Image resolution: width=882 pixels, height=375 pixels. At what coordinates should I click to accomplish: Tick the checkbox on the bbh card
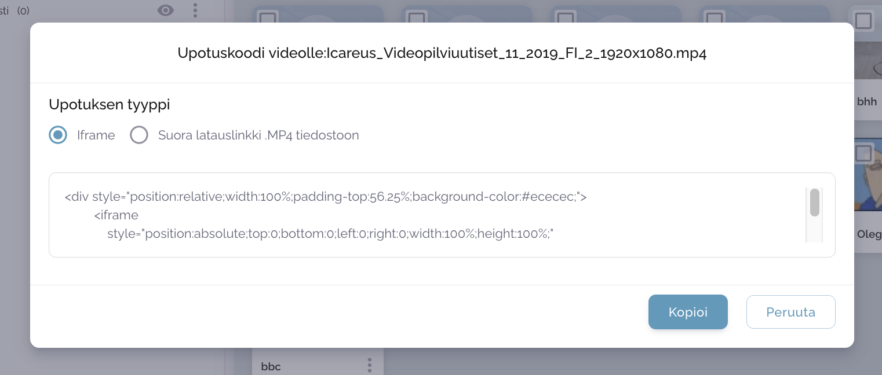click(x=863, y=21)
